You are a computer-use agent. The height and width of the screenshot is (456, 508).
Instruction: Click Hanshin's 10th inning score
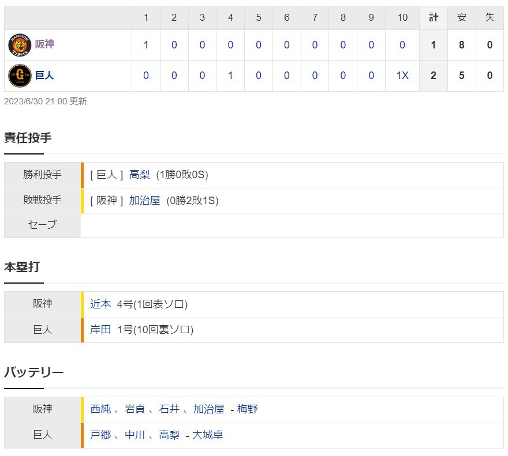pyautogui.click(x=402, y=45)
